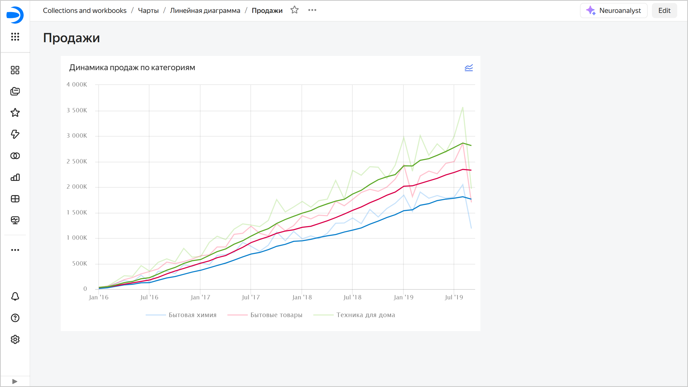Star the Продажи chart as favorite
The height and width of the screenshot is (387, 688).
click(x=295, y=10)
